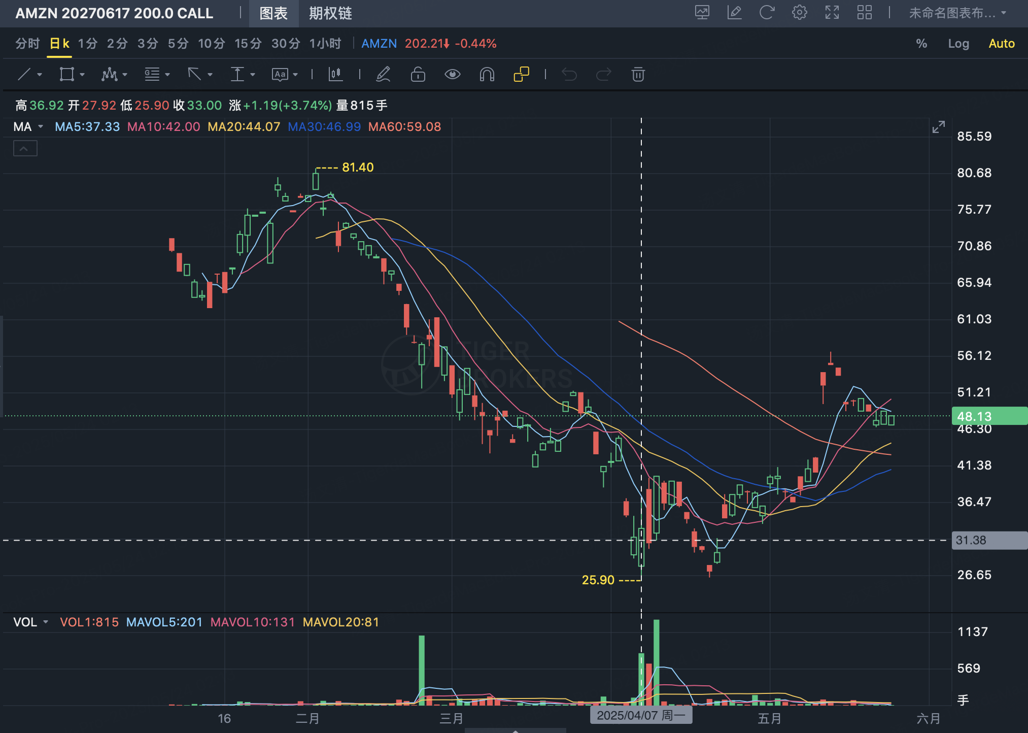1028x733 pixels.
Task: Click the 31.38 crosshair price label
Action: click(989, 540)
